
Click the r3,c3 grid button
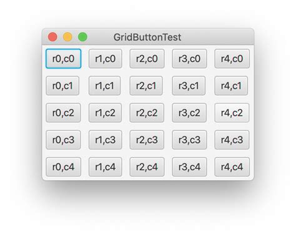[189, 140]
